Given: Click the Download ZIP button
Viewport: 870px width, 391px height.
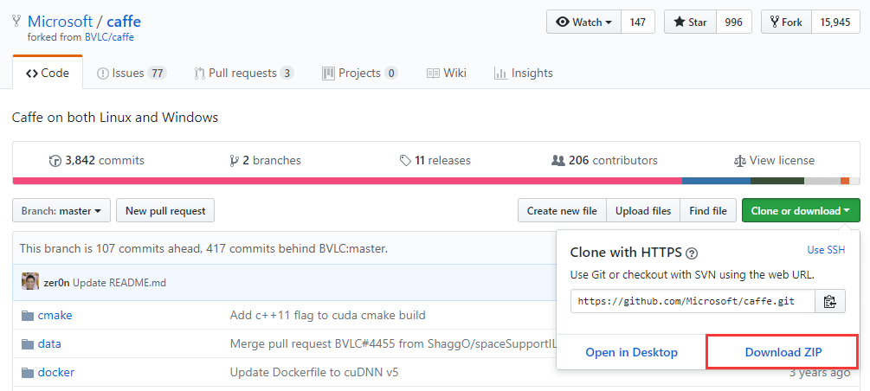Looking at the screenshot, I should [783, 352].
